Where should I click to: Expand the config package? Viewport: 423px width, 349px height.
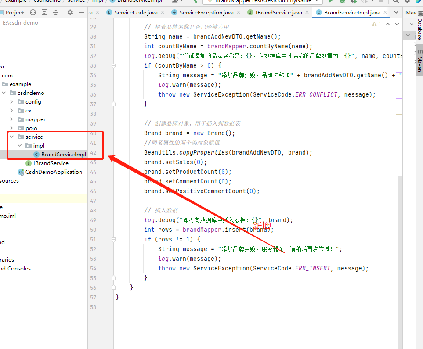tap(11, 102)
